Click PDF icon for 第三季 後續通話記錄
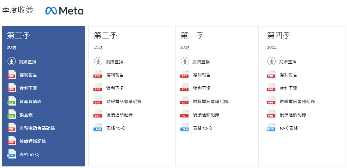 point(11,141)
